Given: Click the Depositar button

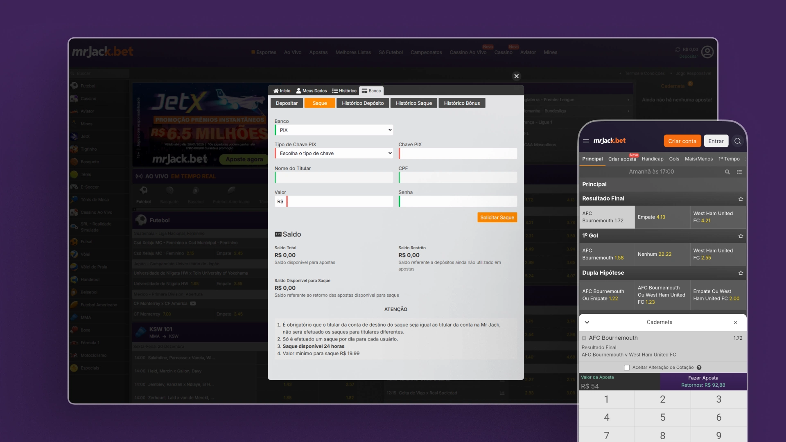Looking at the screenshot, I should [287, 103].
